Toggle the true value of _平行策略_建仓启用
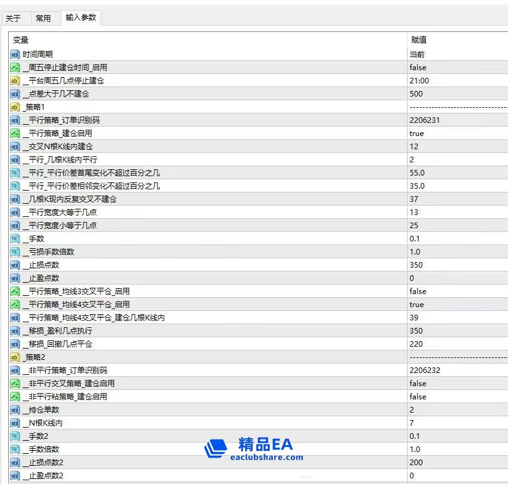508x484 pixels. click(x=416, y=134)
